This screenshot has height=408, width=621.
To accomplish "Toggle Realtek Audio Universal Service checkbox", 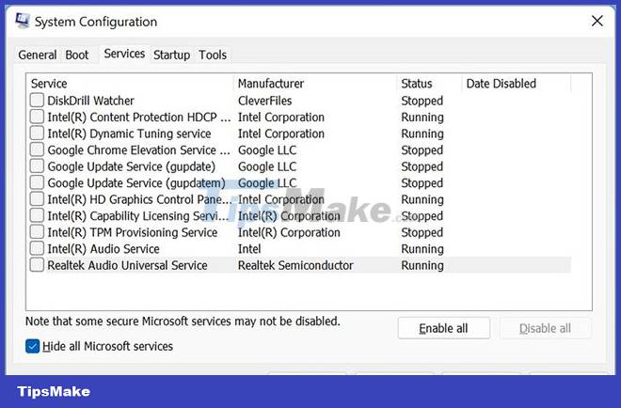I will [x=37, y=265].
